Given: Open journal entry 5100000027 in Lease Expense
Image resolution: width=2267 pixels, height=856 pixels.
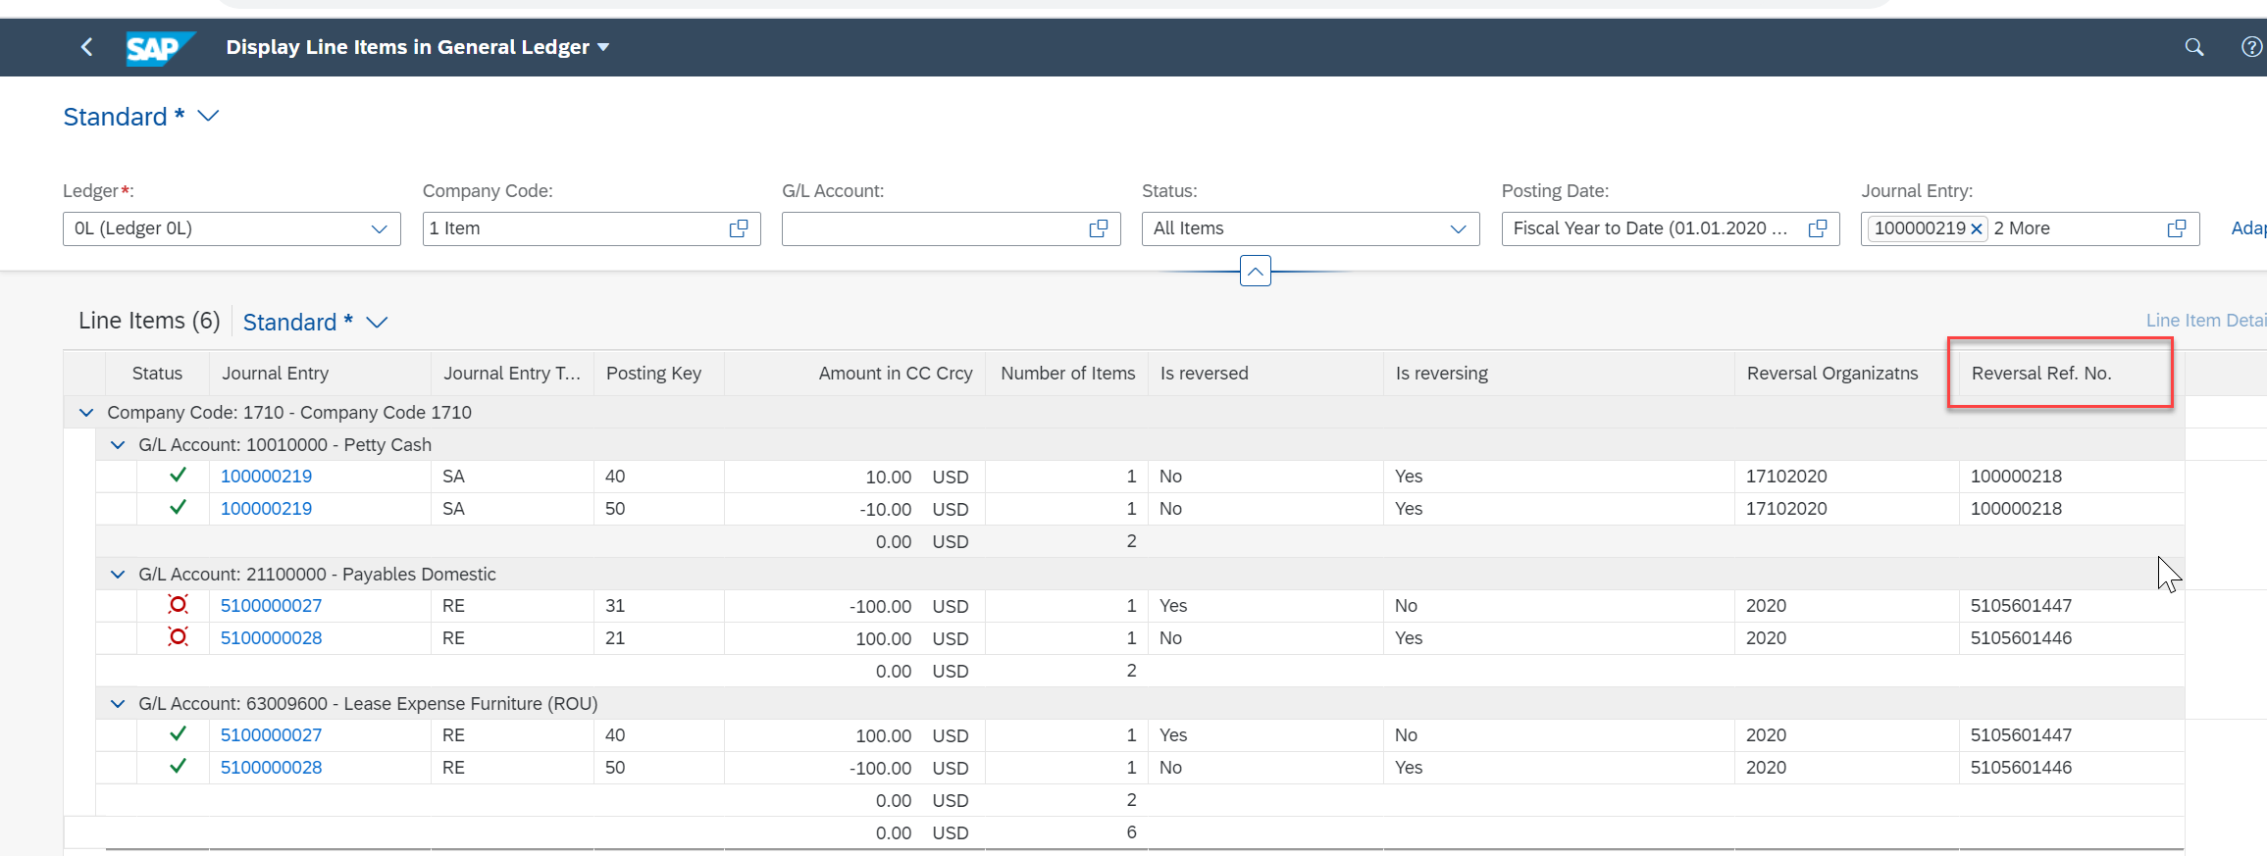Looking at the screenshot, I should 271,735.
